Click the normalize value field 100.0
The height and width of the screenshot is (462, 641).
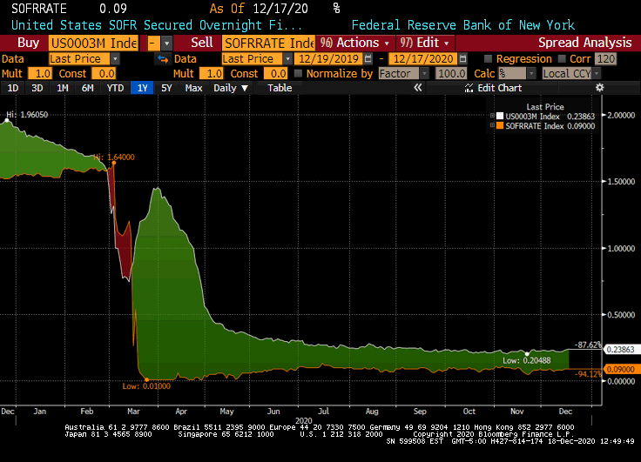[451, 74]
